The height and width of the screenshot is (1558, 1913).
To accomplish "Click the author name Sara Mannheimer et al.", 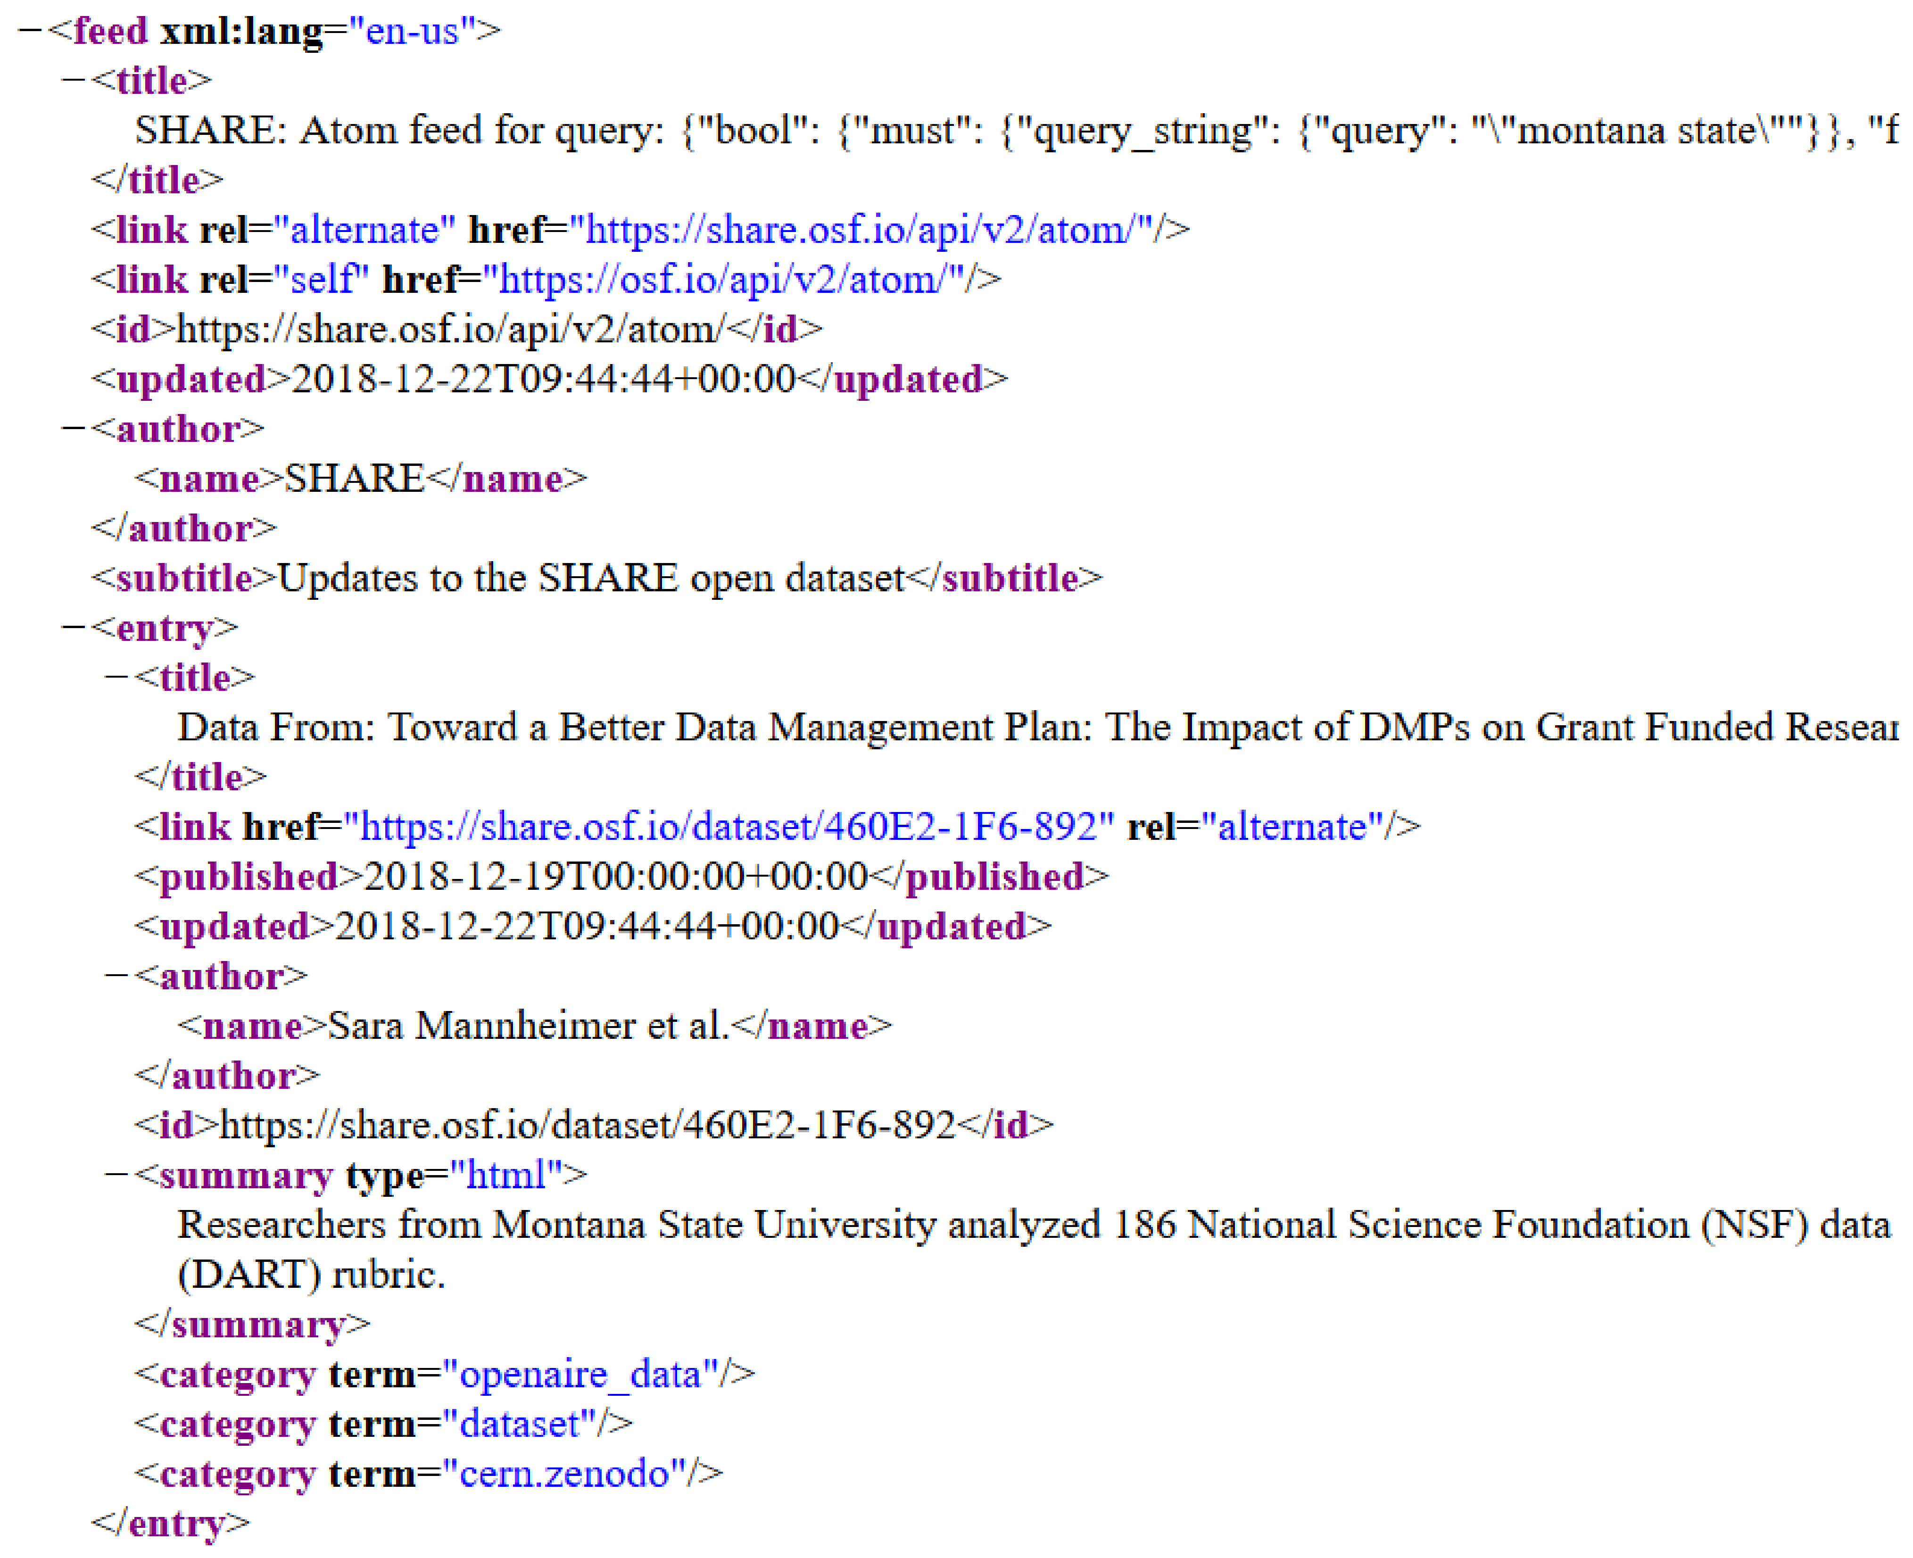I will 528,1025.
